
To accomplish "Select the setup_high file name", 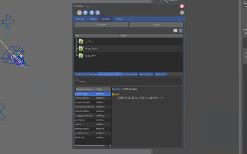I will pyautogui.click(x=91, y=48).
